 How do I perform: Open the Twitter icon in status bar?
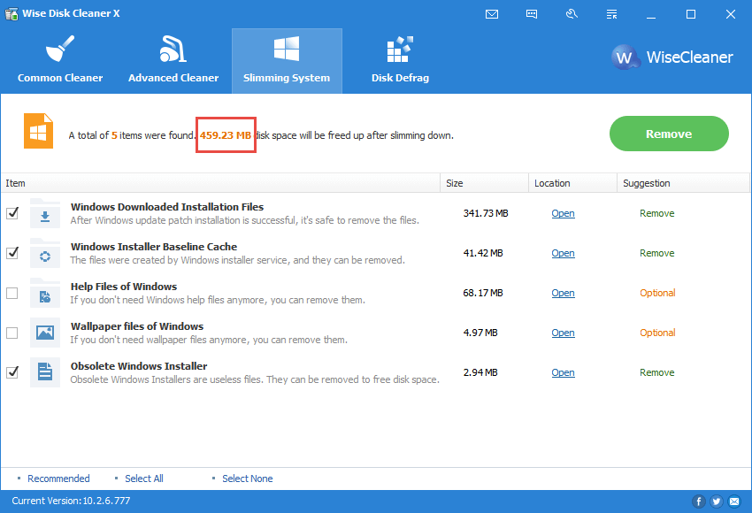click(x=717, y=502)
